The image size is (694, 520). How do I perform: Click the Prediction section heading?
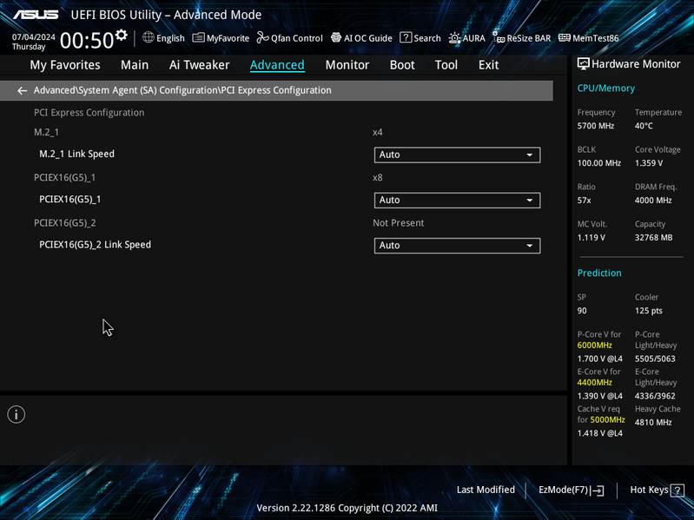coord(598,273)
